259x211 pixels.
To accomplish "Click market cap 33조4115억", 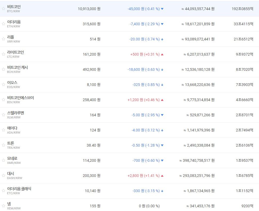I will coord(243,24).
